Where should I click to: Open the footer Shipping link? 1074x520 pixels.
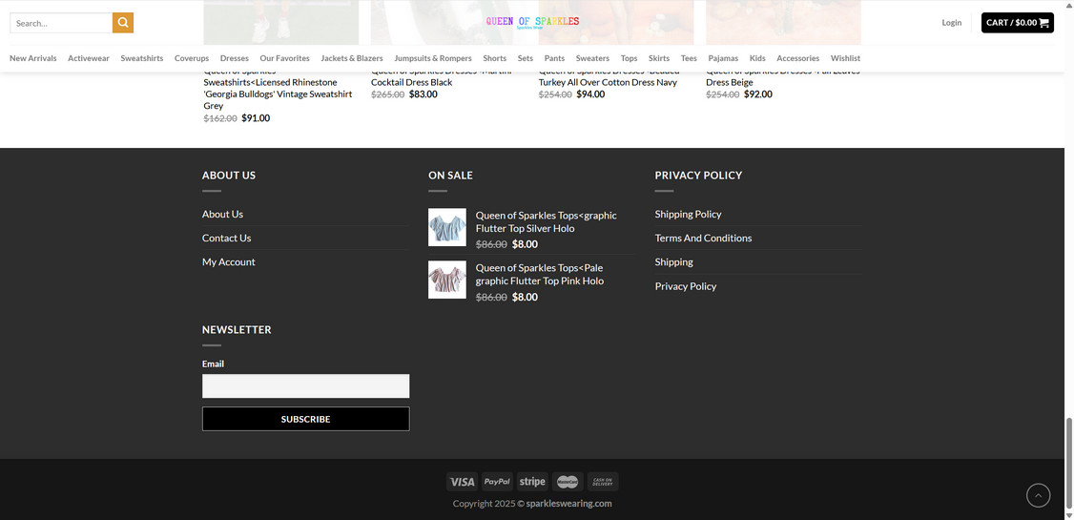point(674,261)
